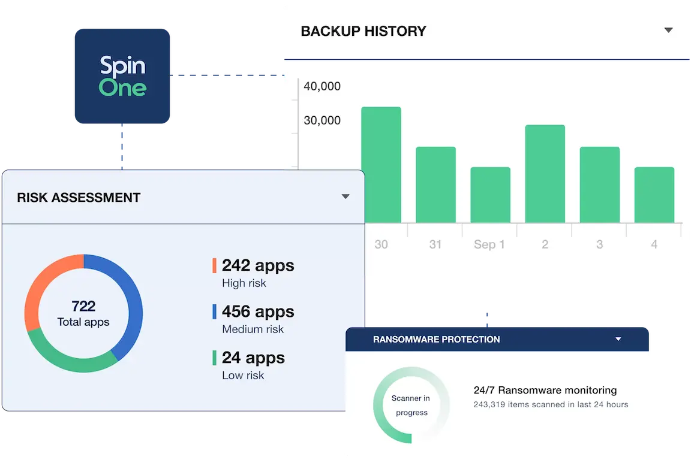Click the backup bar for day 31
This screenshot has width=691, height=460.
pyautogui.click(x=435, y=184)
